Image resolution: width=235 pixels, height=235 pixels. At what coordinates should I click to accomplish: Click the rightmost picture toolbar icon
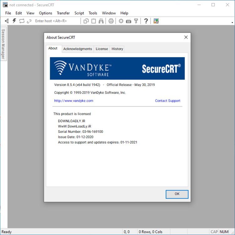tap(156, 21)
